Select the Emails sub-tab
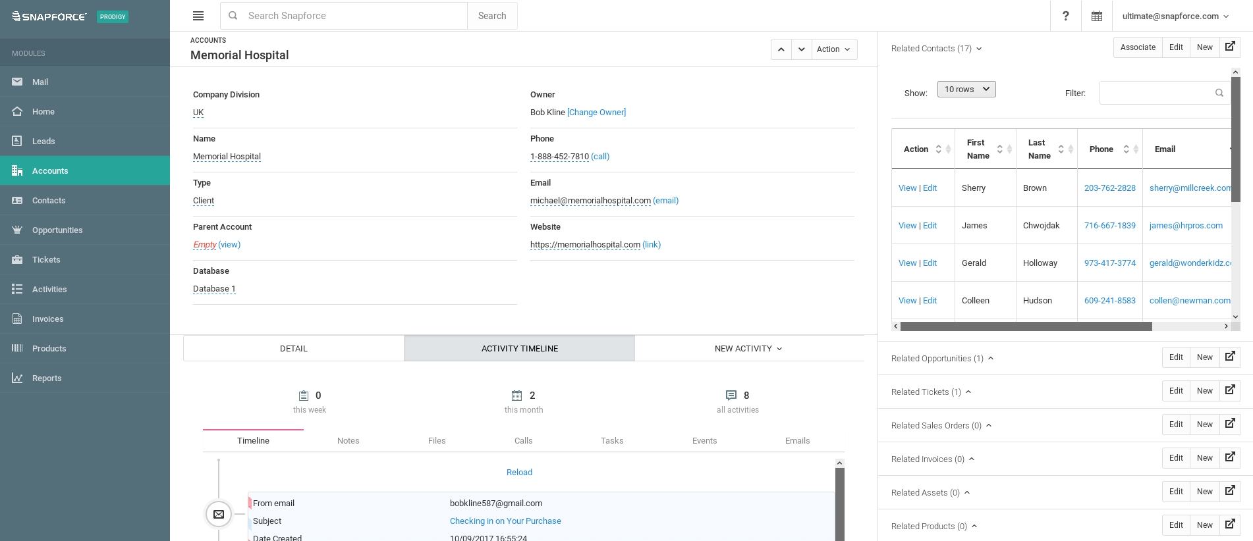Screen dimensions: 1253x541 [798, 441]
